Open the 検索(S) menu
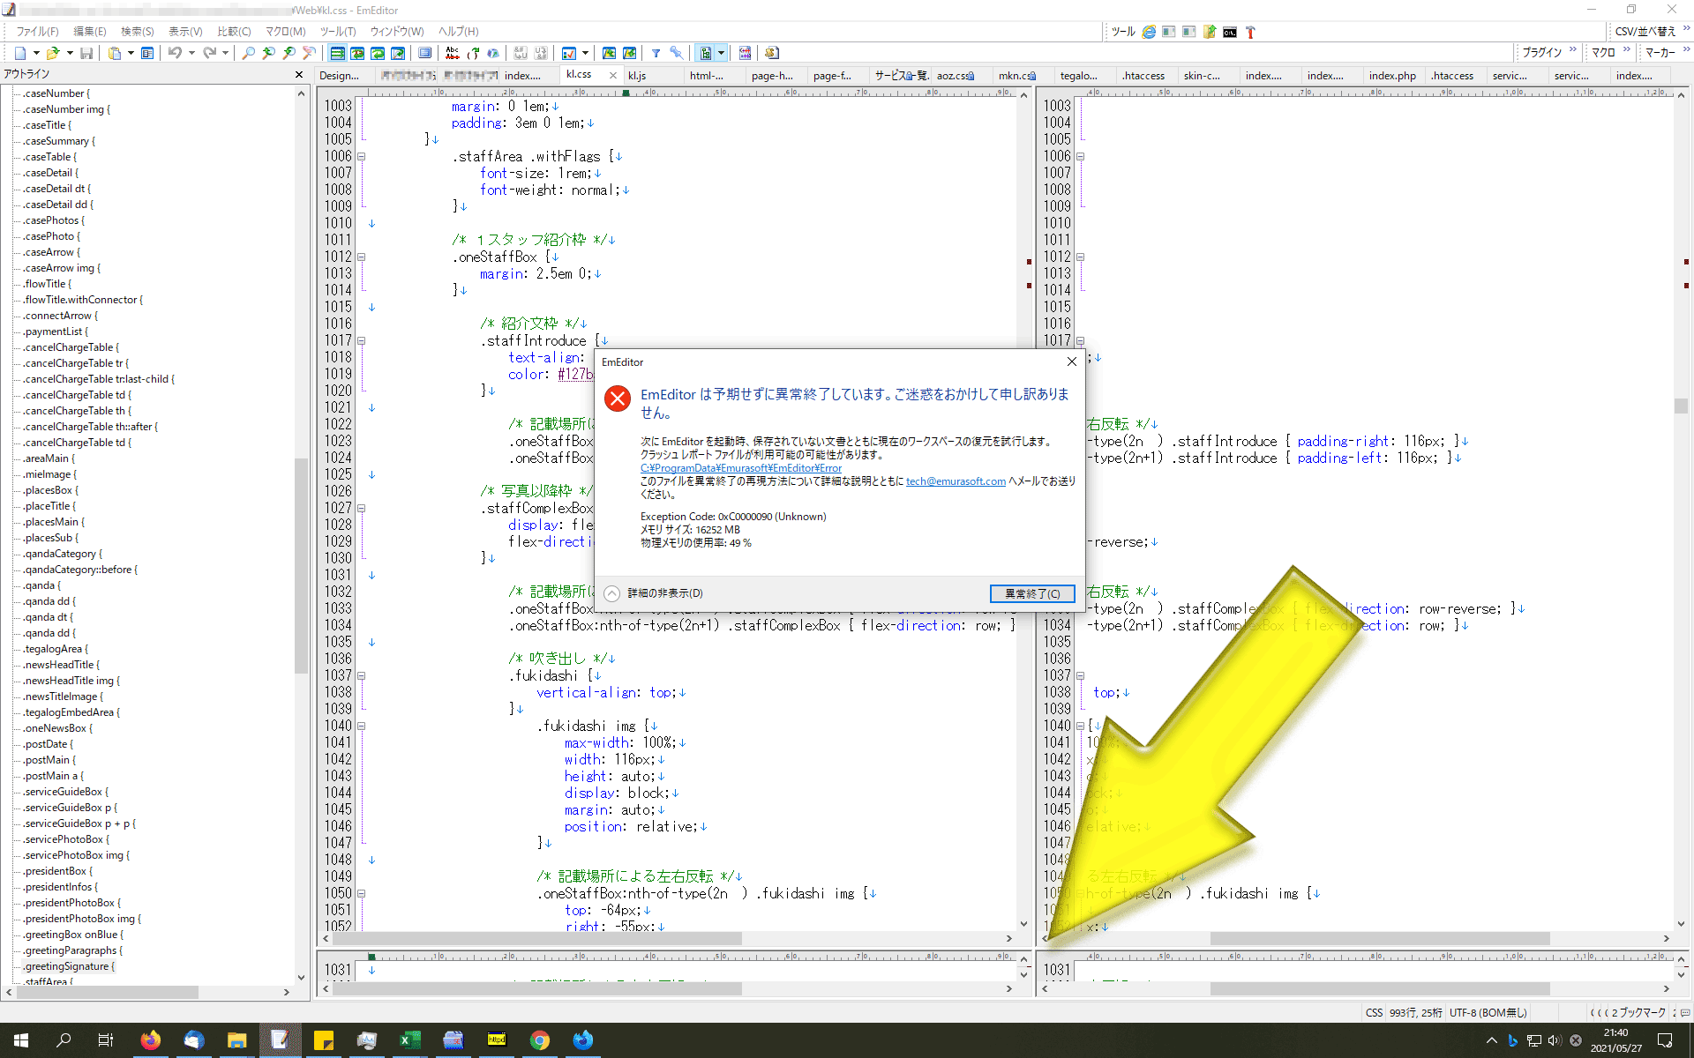 (x=137, y=31)
